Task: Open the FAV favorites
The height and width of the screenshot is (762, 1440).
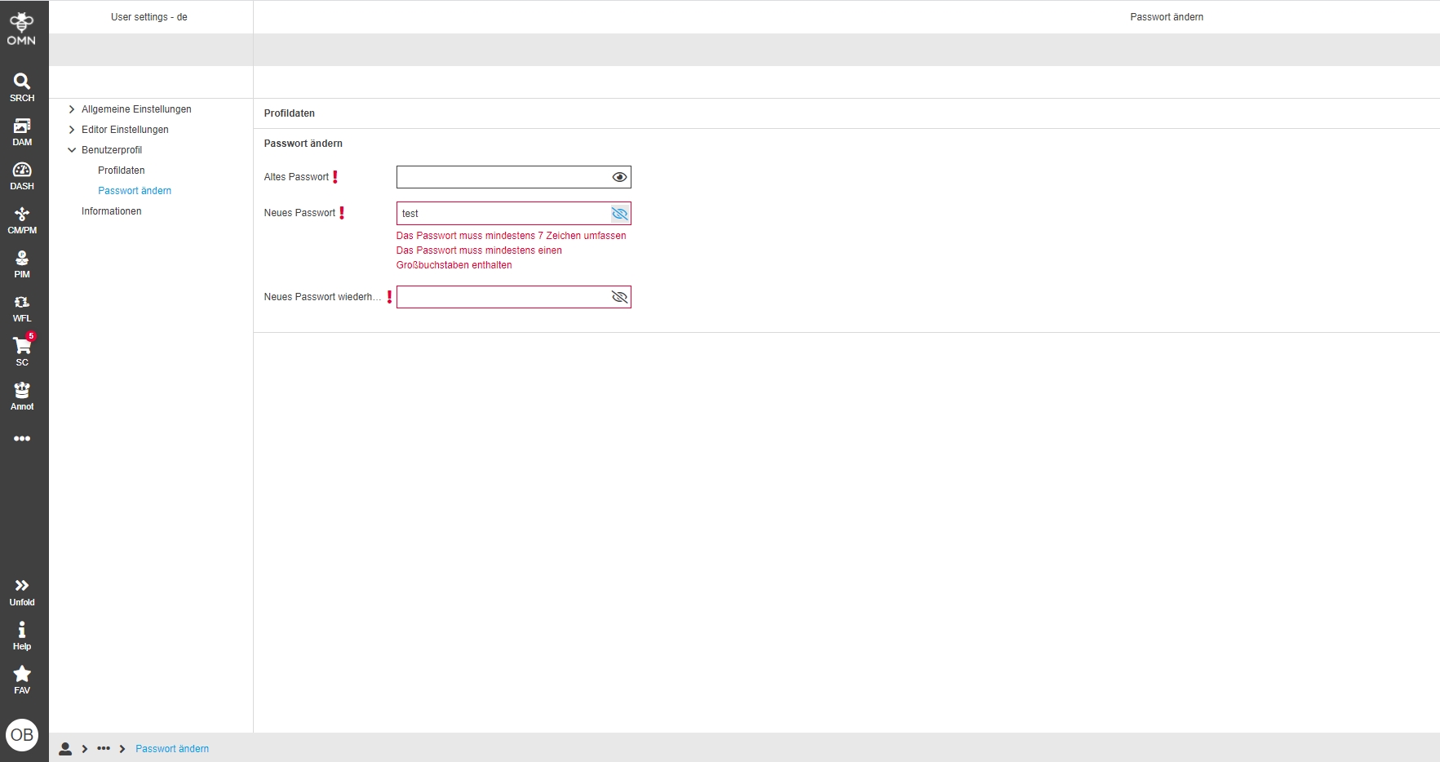Action: click(x=22, y=680)
